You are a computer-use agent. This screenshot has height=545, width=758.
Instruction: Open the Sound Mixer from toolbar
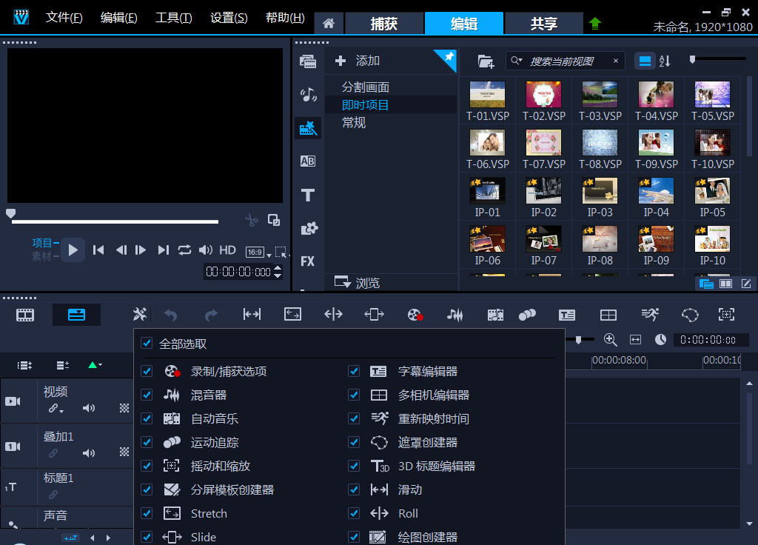(x=455, y=315)
